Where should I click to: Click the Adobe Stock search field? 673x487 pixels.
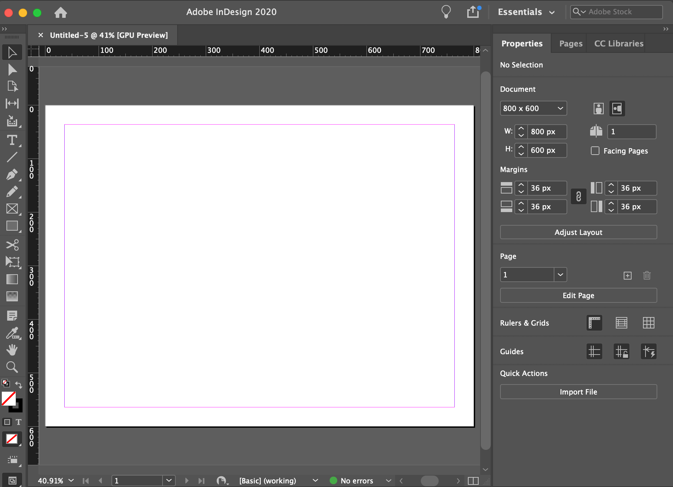617,12
